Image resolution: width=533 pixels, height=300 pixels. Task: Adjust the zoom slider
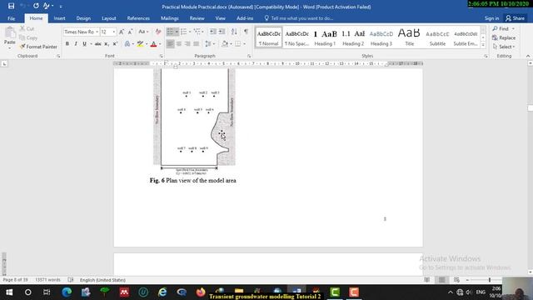coord(490,280)
